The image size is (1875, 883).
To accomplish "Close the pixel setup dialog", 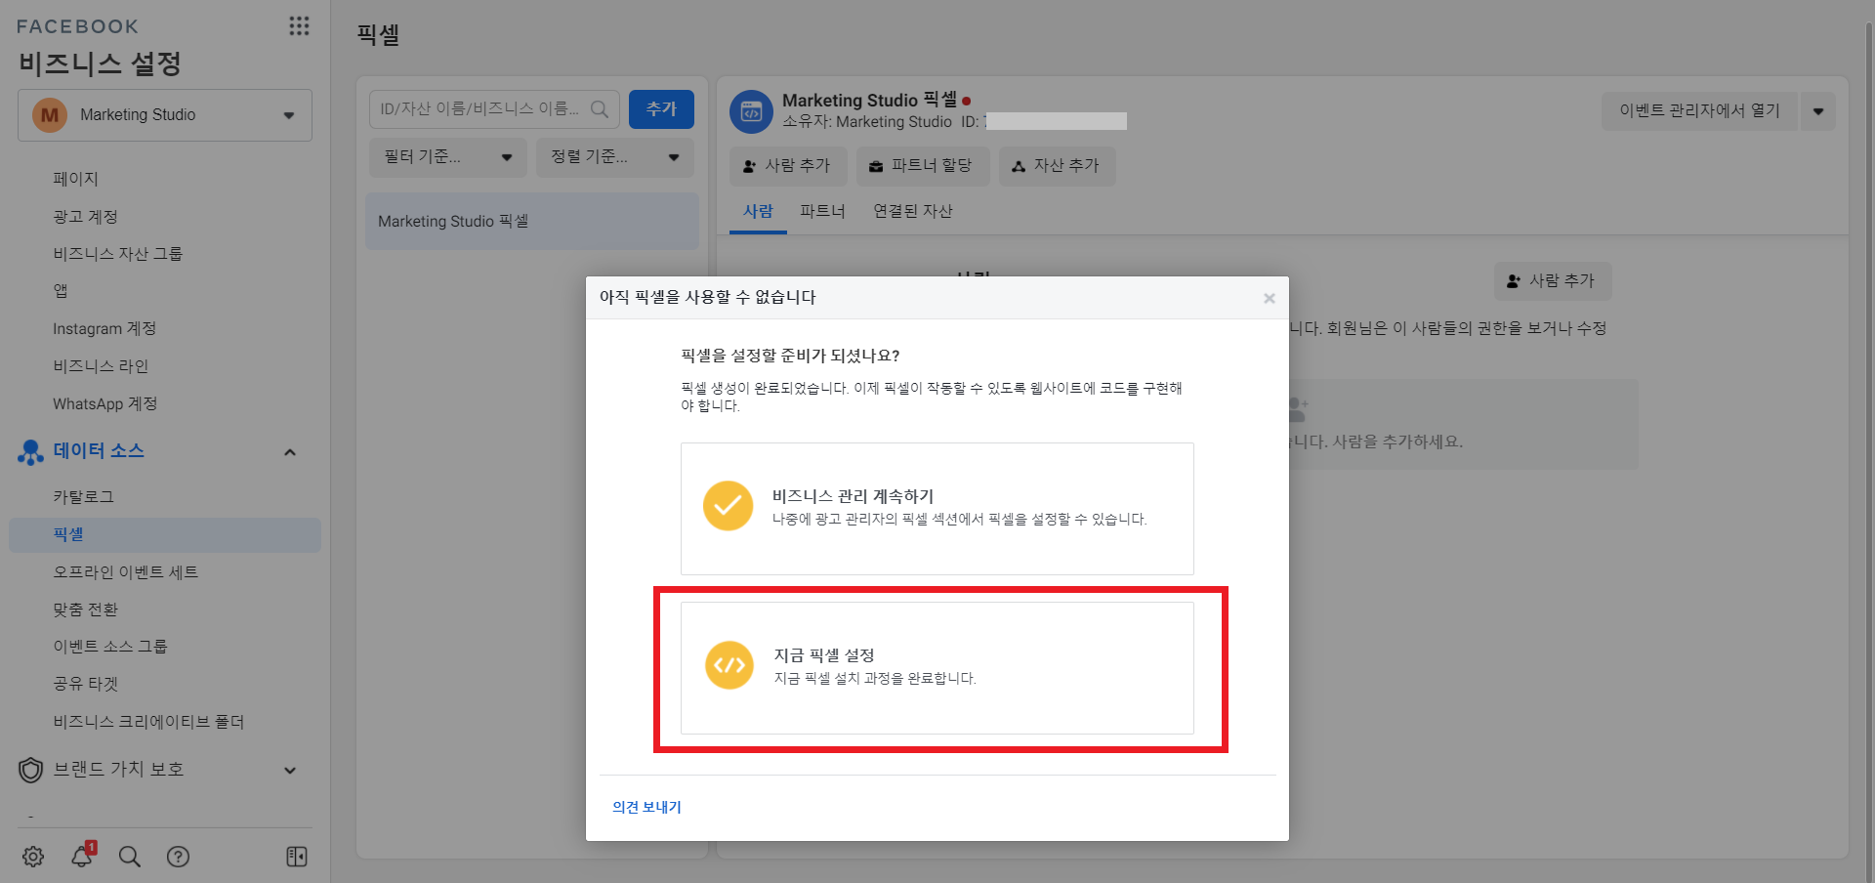I will tap(1269, 298).
